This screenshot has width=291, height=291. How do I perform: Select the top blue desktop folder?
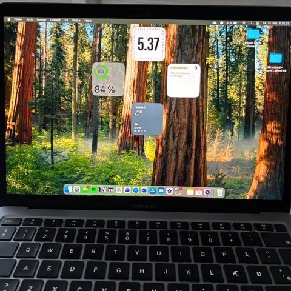point(253,34)
